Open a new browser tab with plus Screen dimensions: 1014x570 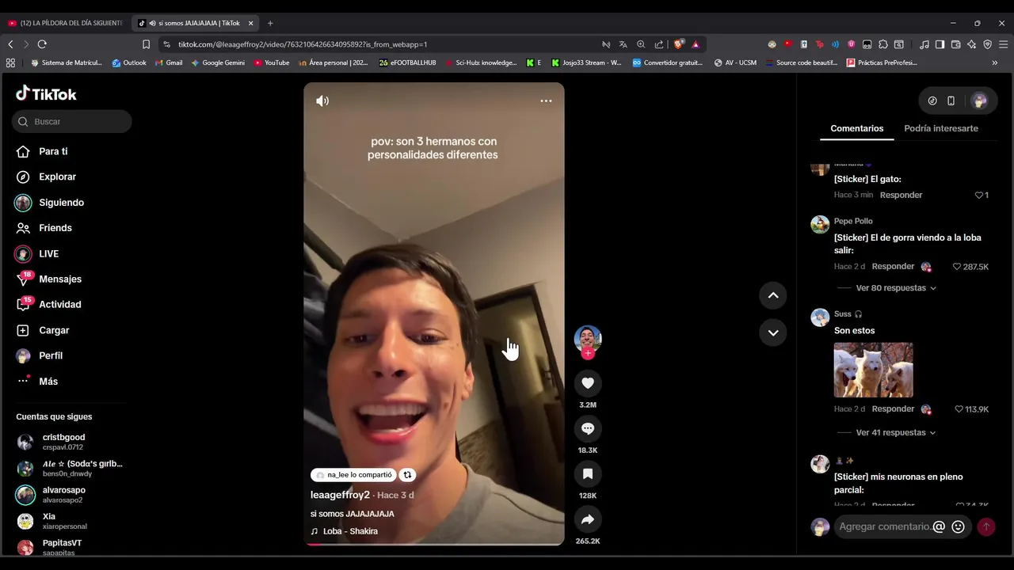tap(270, 23)
